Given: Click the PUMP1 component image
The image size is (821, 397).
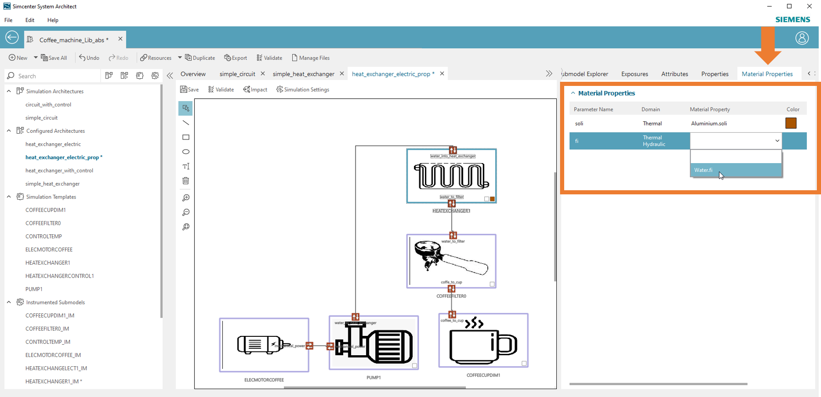Looking at the screenshot, I should tap(374, 342).
